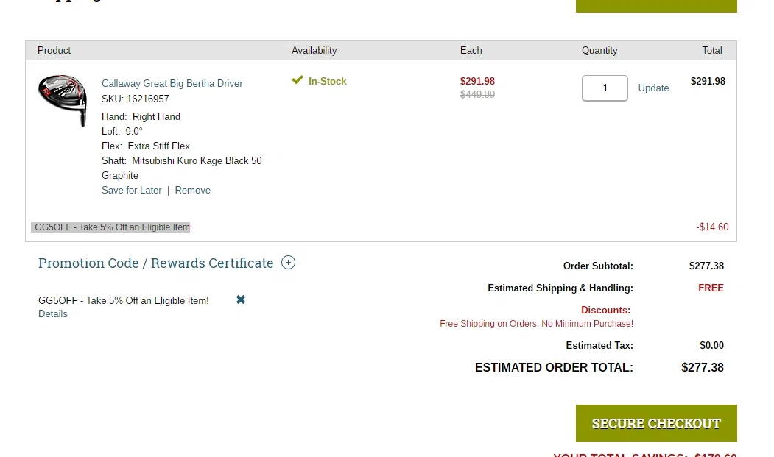Image resolution: width=774 pixels, height=457 pixels.
Task: Click the green button at top right
Action: coord(655,6)
